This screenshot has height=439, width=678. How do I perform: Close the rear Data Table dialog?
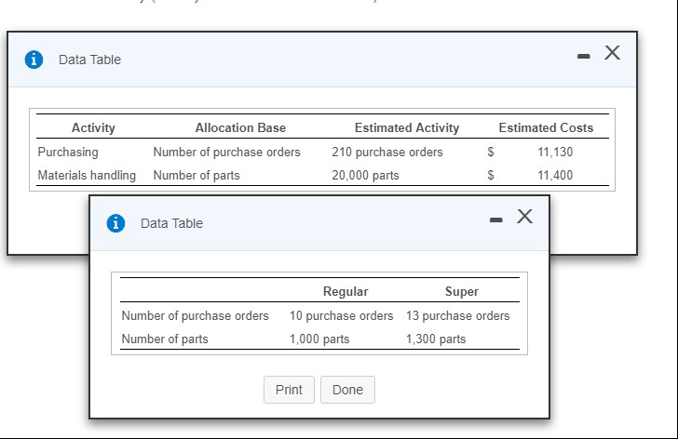[x=612, y=54]
